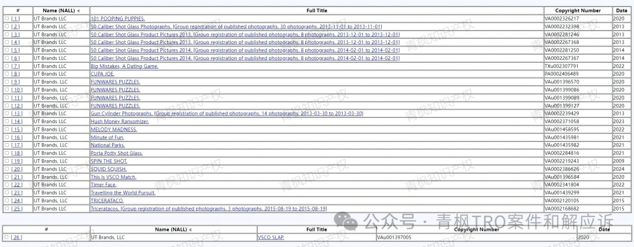Open the TRICERATACO title link
Screen dimensions: 634x247
coord(107,201)
